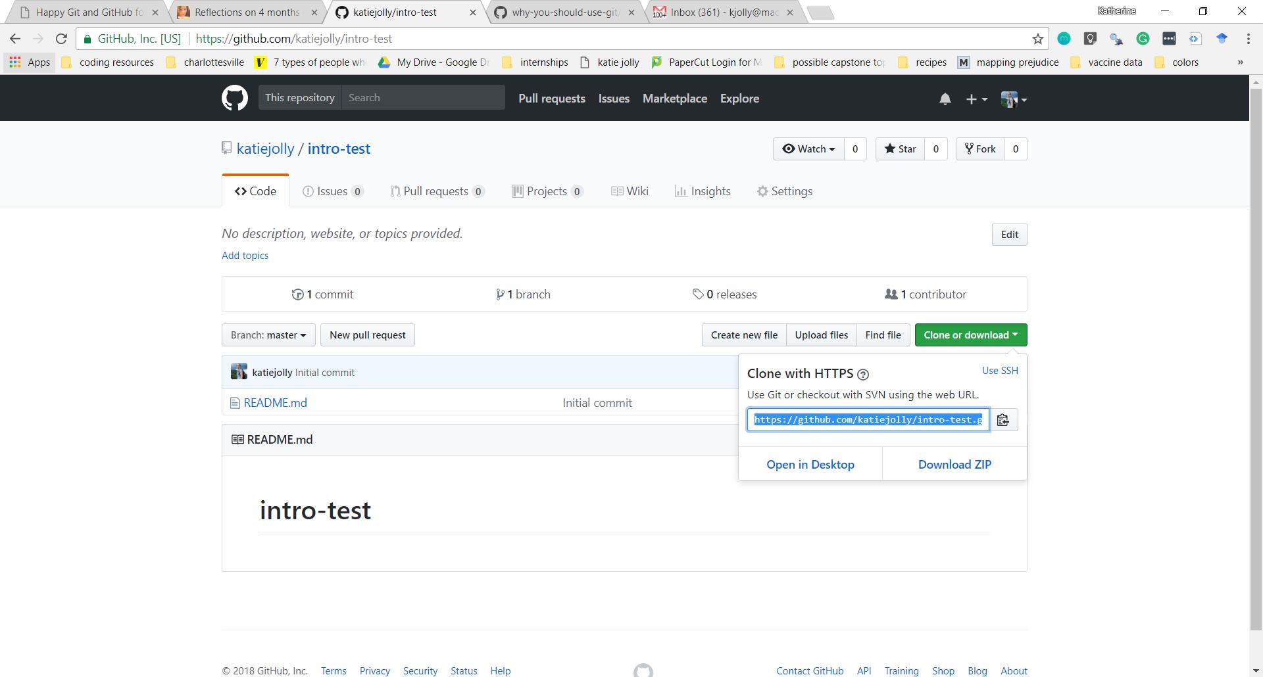The image size is (1263, 677).
Task: Select the Code tab
Action: click(x=255, y=191)
